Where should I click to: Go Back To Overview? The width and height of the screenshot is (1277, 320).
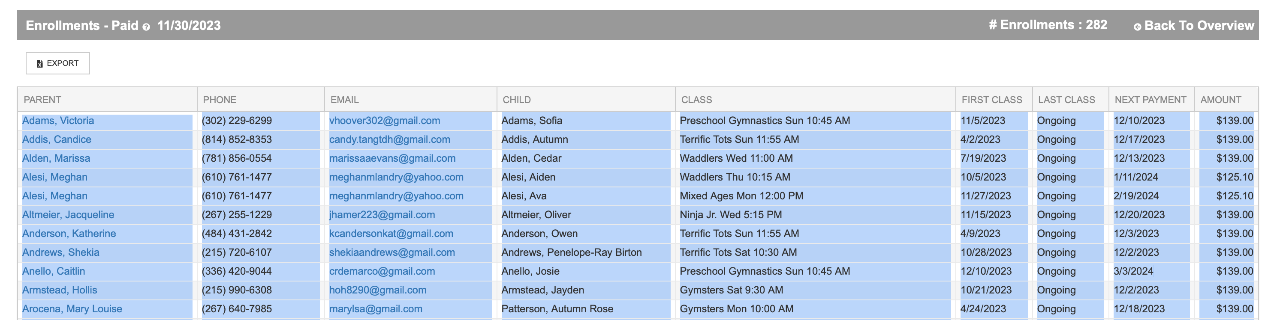pos(1198,26)
